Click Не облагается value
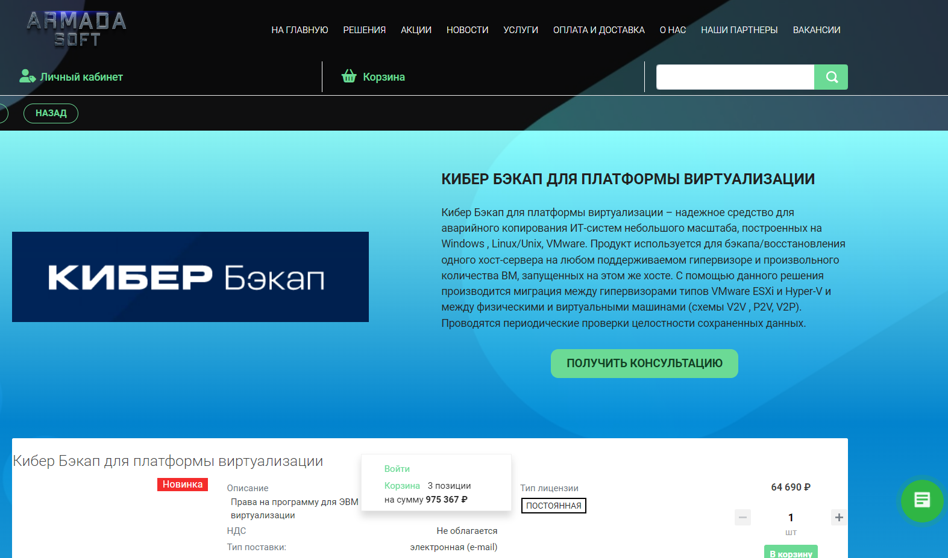 click(467, 531)
